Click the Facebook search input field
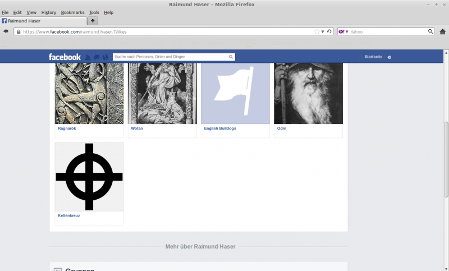Screen dimensions: 449x271 [170, 57]
